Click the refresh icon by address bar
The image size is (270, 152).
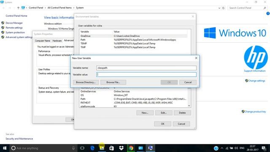point(223,8)
